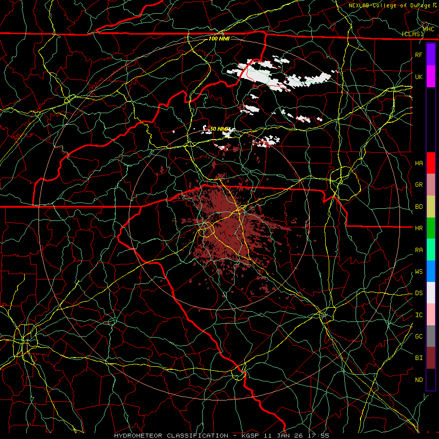This screenshot has height=439, width=439.
Task: Click the ND legend label
Action: point(419,379)
